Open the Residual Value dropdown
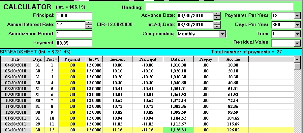Image resolution: width=303 pixels, height=133 pixels. pyautogui.click(x=297, y=43)
